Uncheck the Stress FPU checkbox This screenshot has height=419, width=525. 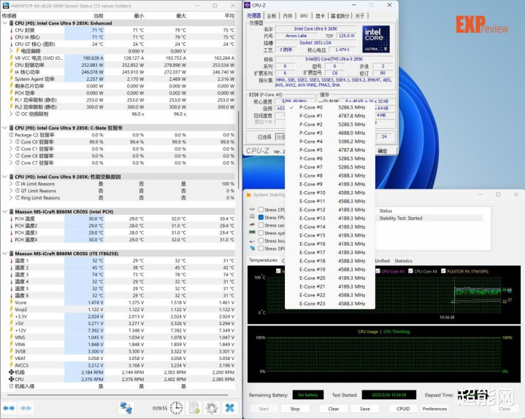261,217
